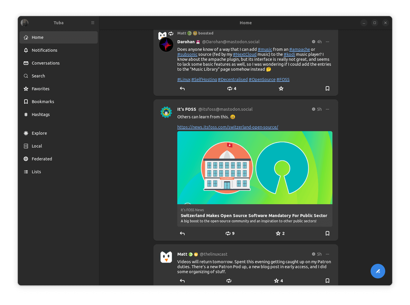Browse followed Hashtags
This screenshot has width=410, height=305.
41,114
